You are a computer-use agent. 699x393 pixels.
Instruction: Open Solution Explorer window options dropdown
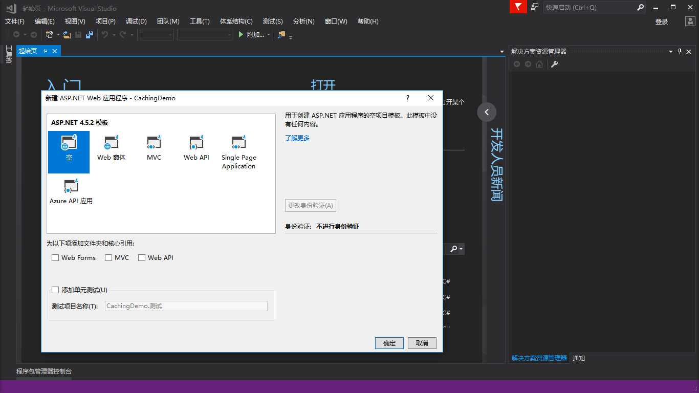pos(671,51)
